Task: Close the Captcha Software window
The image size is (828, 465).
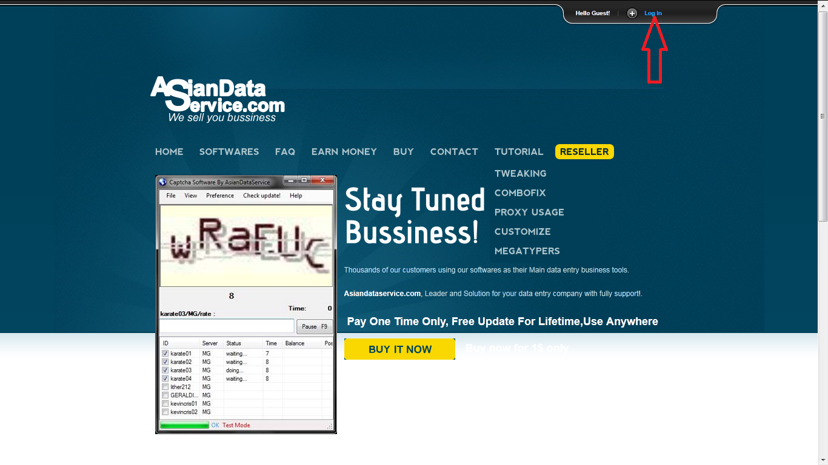Action: [x=322, y=180]
